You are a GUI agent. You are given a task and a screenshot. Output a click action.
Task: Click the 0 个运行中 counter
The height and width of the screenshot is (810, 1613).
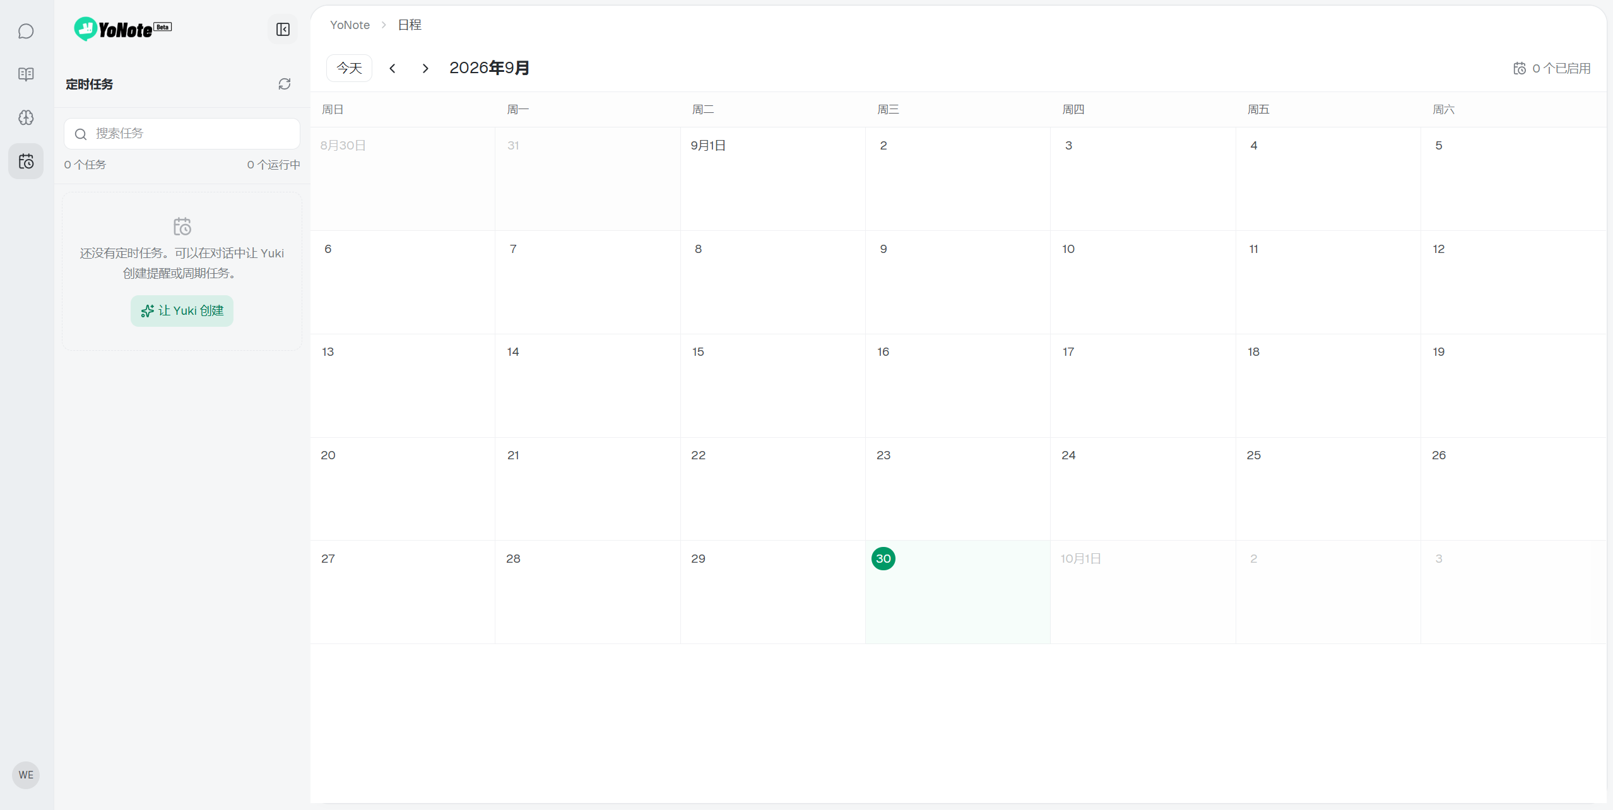(273, 165)
